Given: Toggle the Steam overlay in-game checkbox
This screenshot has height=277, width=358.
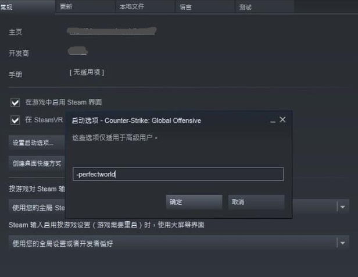Looking at the screenshot, I should click(x=15, y=102).
